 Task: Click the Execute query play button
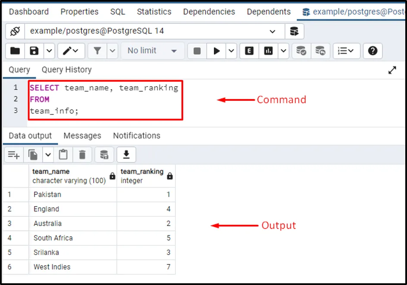(216, 51)
